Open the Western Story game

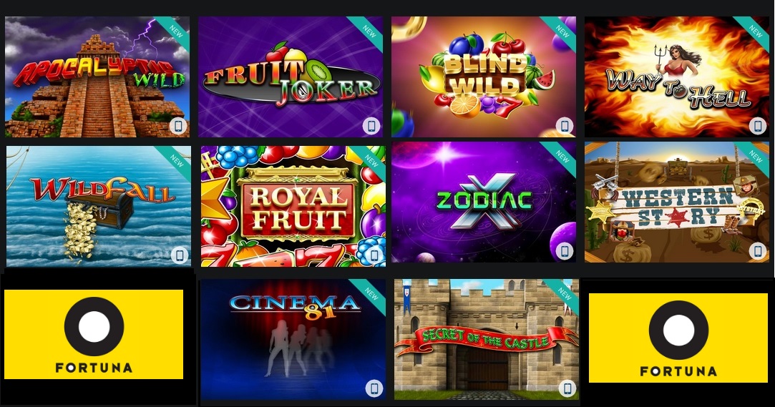pyautogui.click(x=677, y=202)
